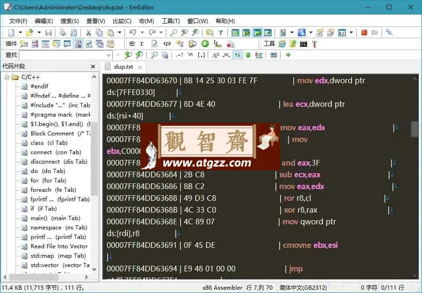Viewport: 422px width, 293px height.
Task: Click the Paste clipboard icon
Action: tap(110, 32)
